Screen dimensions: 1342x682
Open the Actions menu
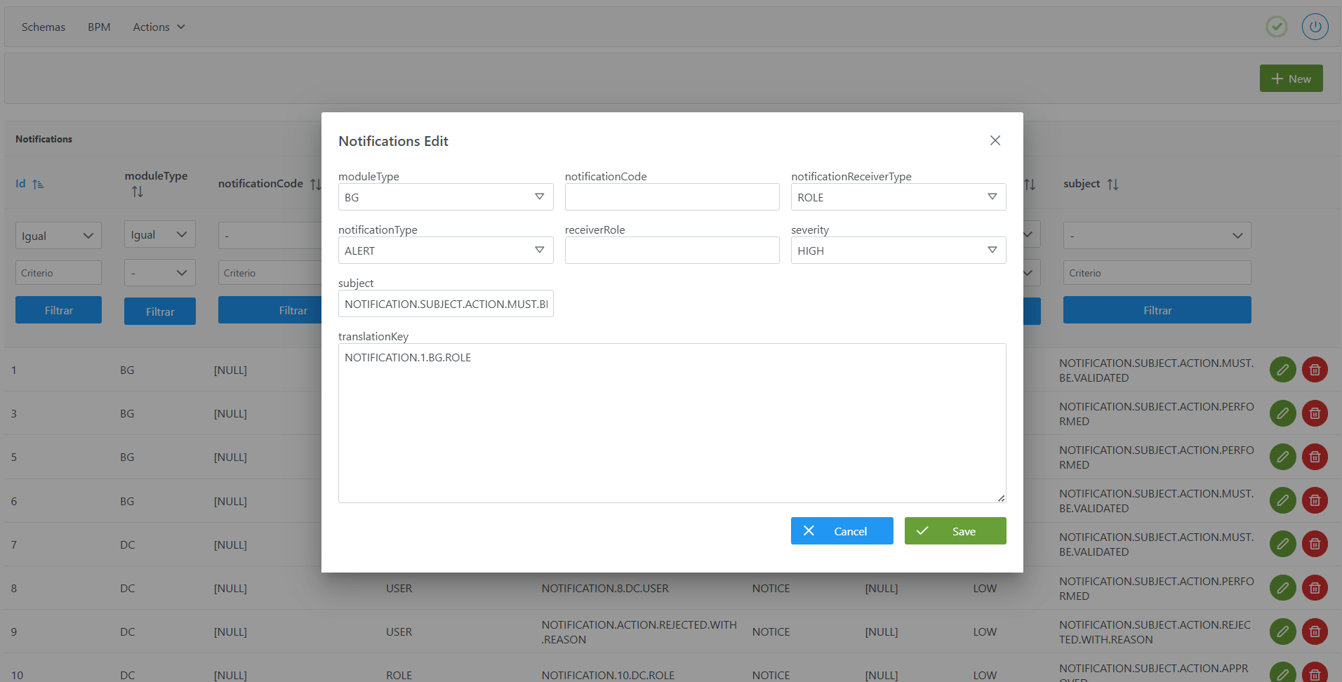(x=159, y=27)
